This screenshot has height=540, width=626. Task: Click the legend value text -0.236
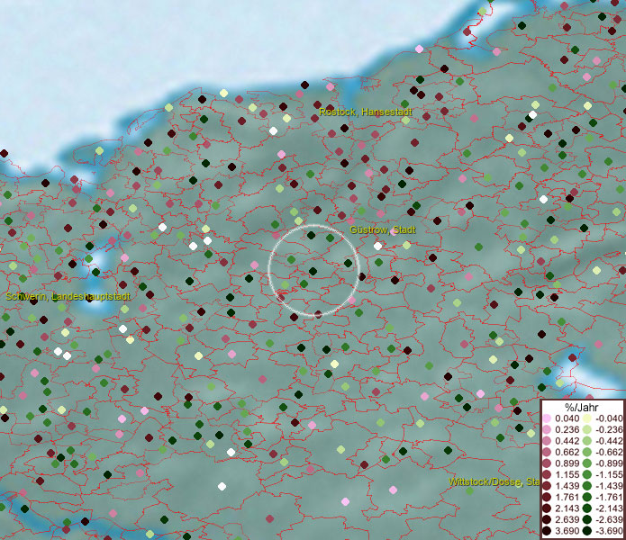click(x=609, y=429)
